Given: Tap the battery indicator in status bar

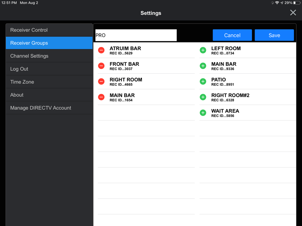Looking at the screenshot, I should (x=297, y=3).
